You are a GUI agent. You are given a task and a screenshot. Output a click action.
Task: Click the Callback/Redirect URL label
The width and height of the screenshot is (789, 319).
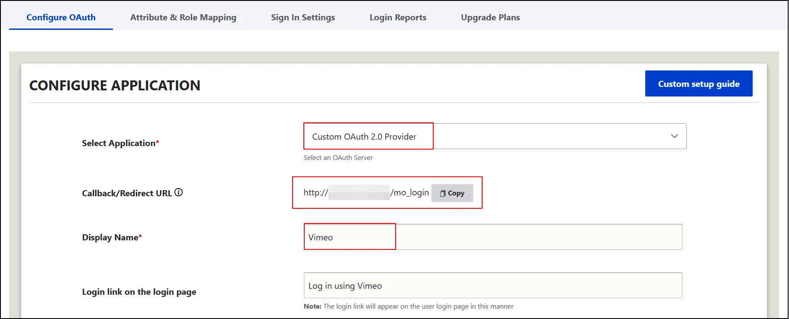tap(127, 193)
